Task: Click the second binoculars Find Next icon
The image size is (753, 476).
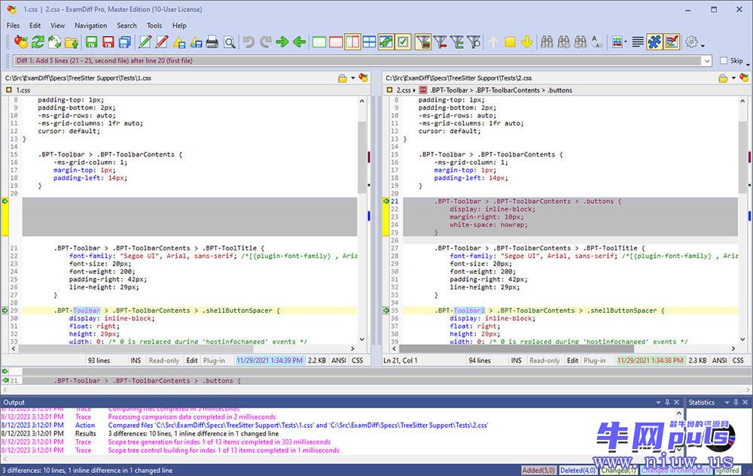Action: pyautogui.click(x=564, y=42)
